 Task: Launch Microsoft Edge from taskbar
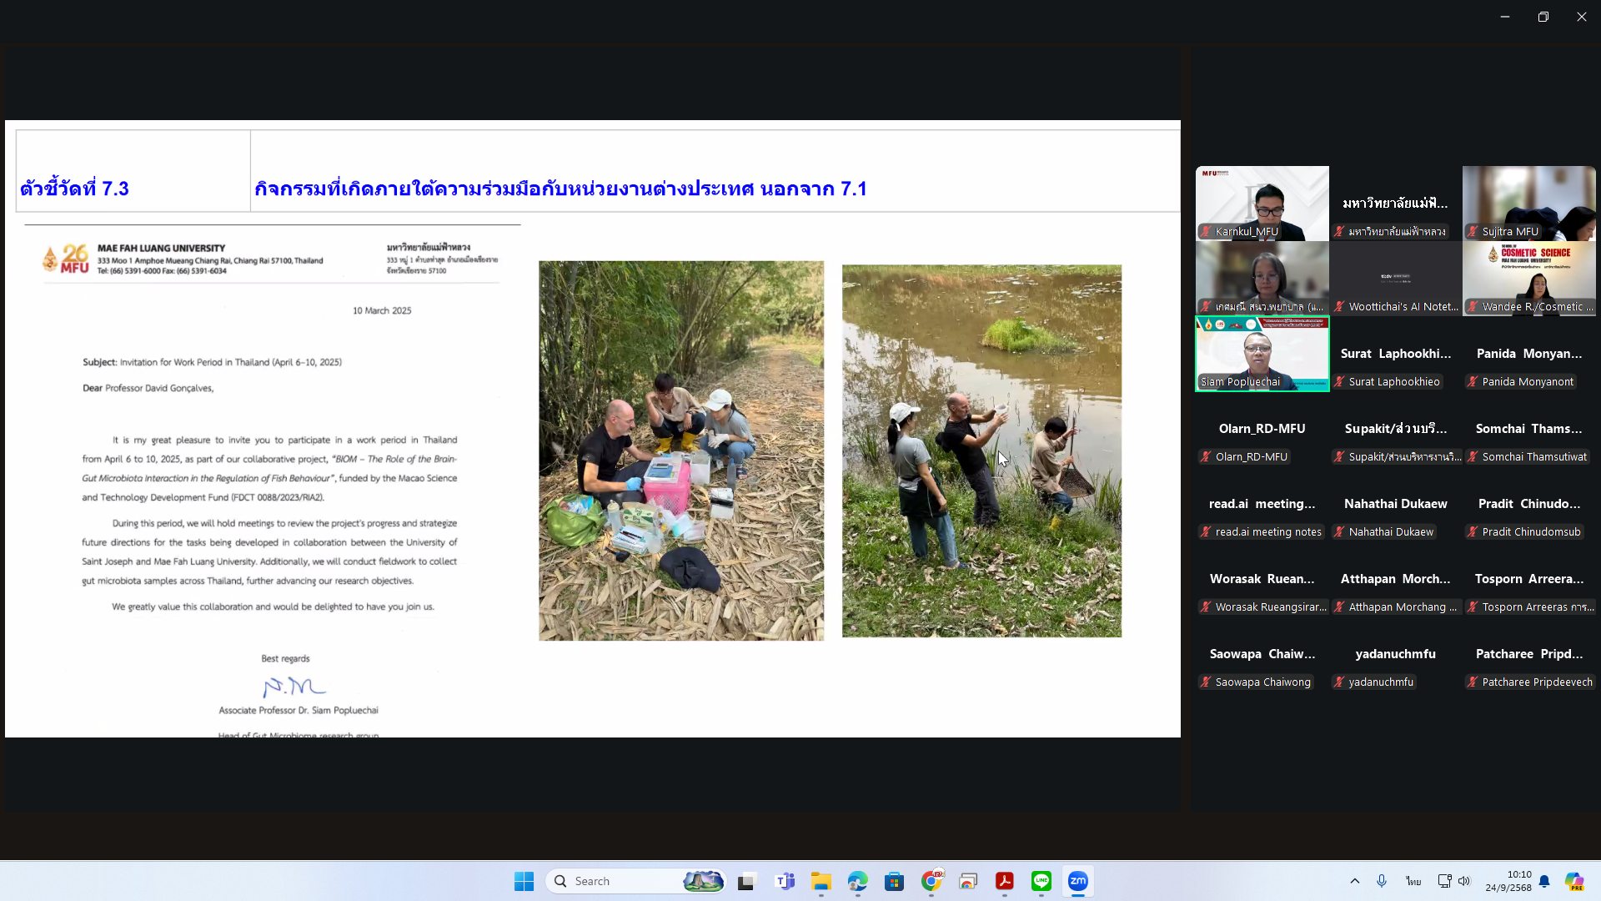[x=857, y=881]
